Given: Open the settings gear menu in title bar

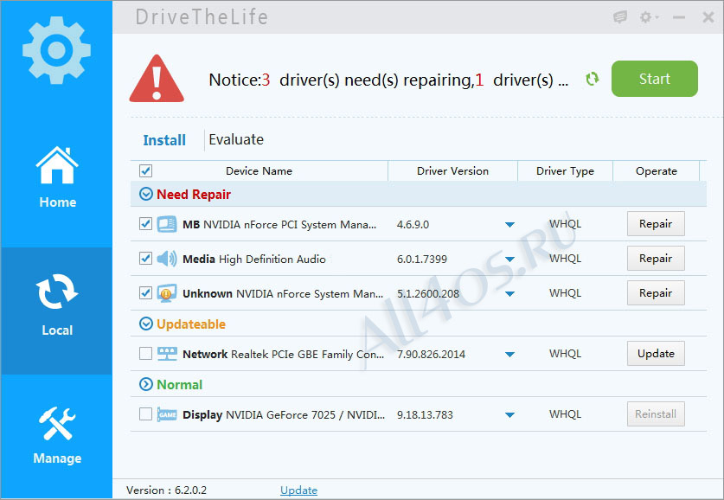Looking at the screenshot, I should (648, 17).
